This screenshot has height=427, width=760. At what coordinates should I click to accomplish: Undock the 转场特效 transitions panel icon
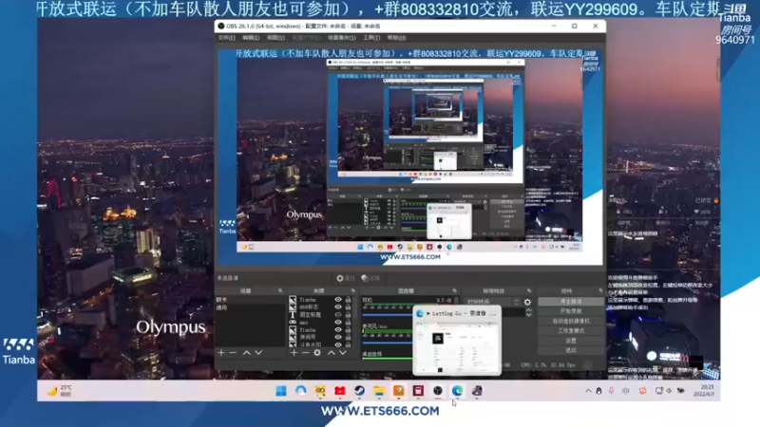click(529, 291)
